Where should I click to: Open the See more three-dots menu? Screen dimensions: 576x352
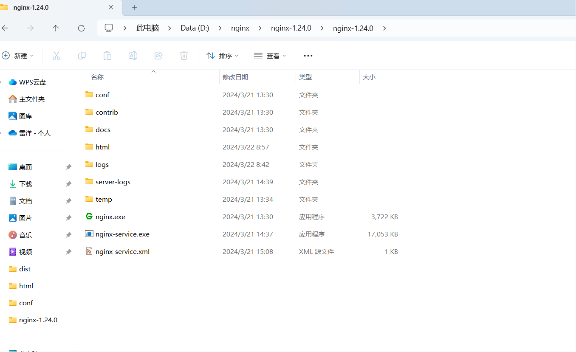[308, 56]
